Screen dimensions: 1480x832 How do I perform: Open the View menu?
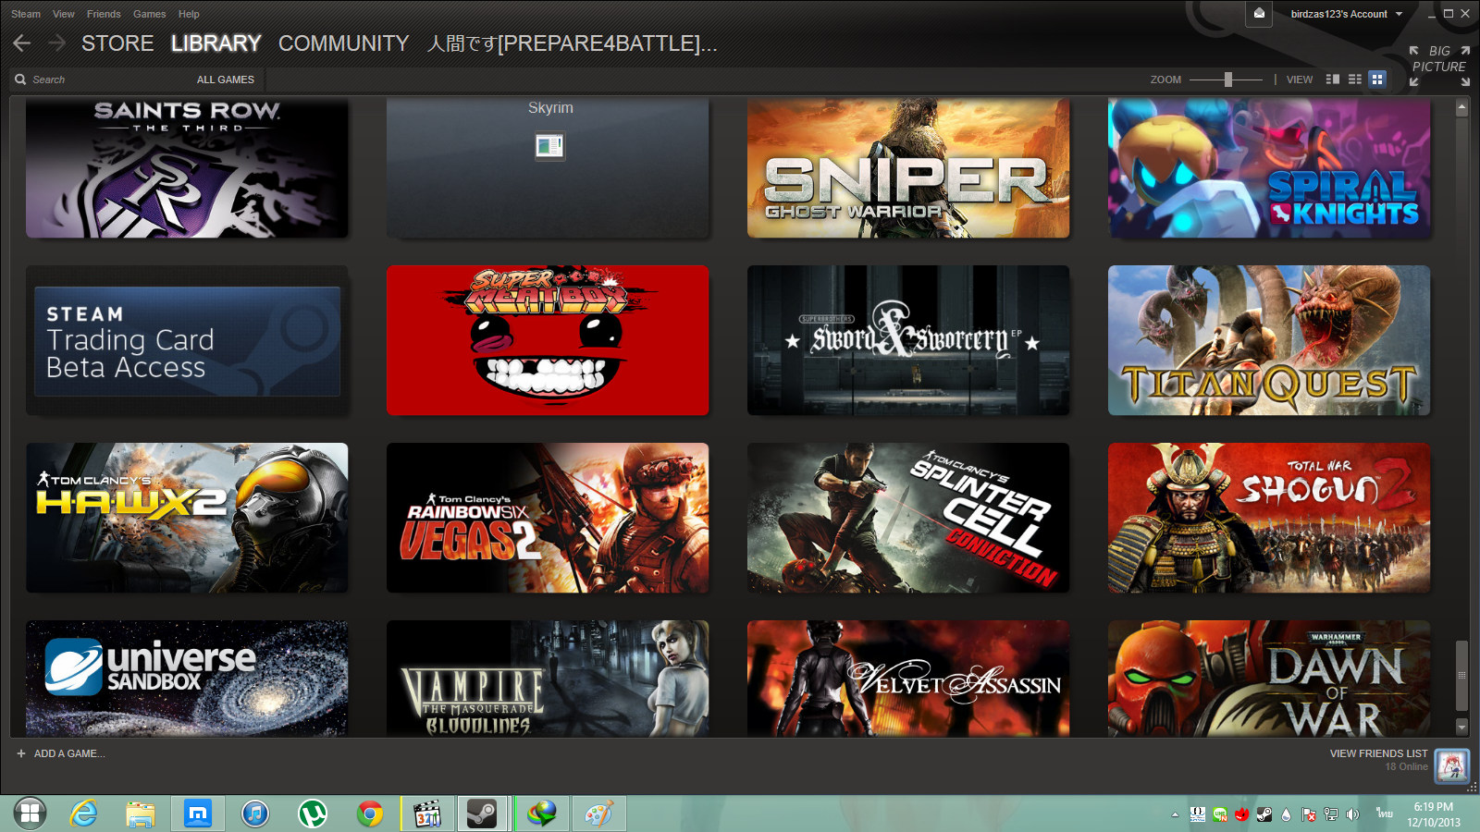[64, 14]
